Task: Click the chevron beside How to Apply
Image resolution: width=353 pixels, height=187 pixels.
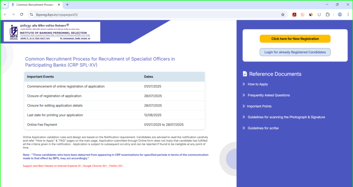Action: pos(244,84)
